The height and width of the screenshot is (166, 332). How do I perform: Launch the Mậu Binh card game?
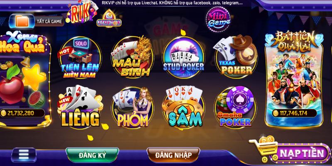tap(132, 57)
